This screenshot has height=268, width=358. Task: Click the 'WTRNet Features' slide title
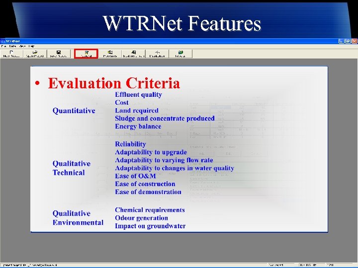pos(182,23)
